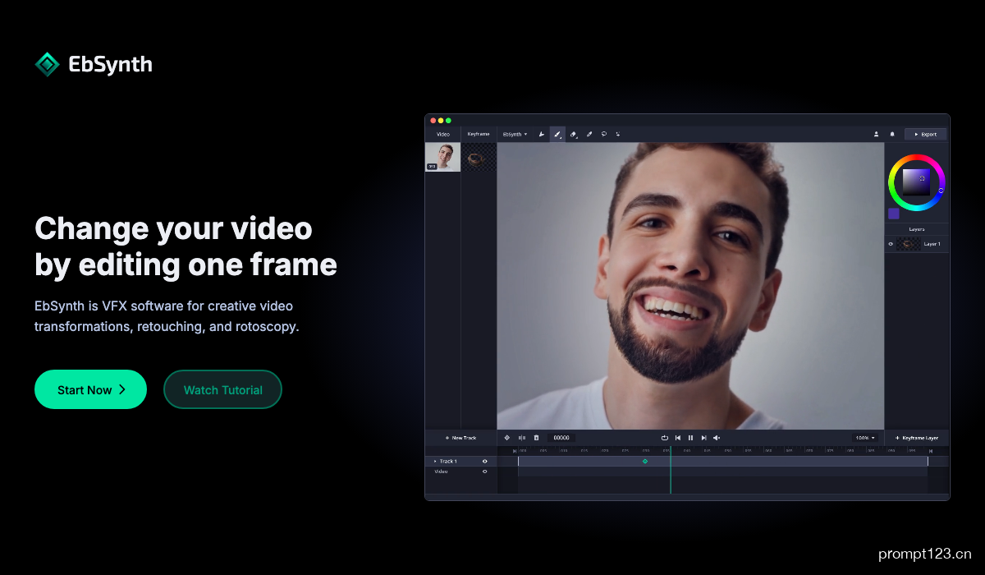The height and width of the screenshot is (575, 985).
Task: Skip to the next frame
Action: click(703, 438)
